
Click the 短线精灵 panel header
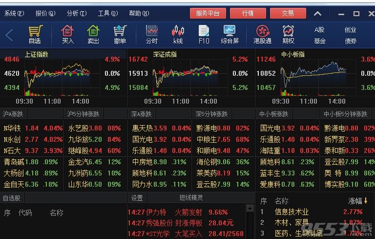191,197
